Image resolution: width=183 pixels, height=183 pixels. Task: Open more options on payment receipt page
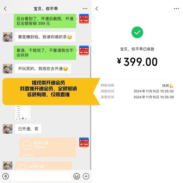176,8
